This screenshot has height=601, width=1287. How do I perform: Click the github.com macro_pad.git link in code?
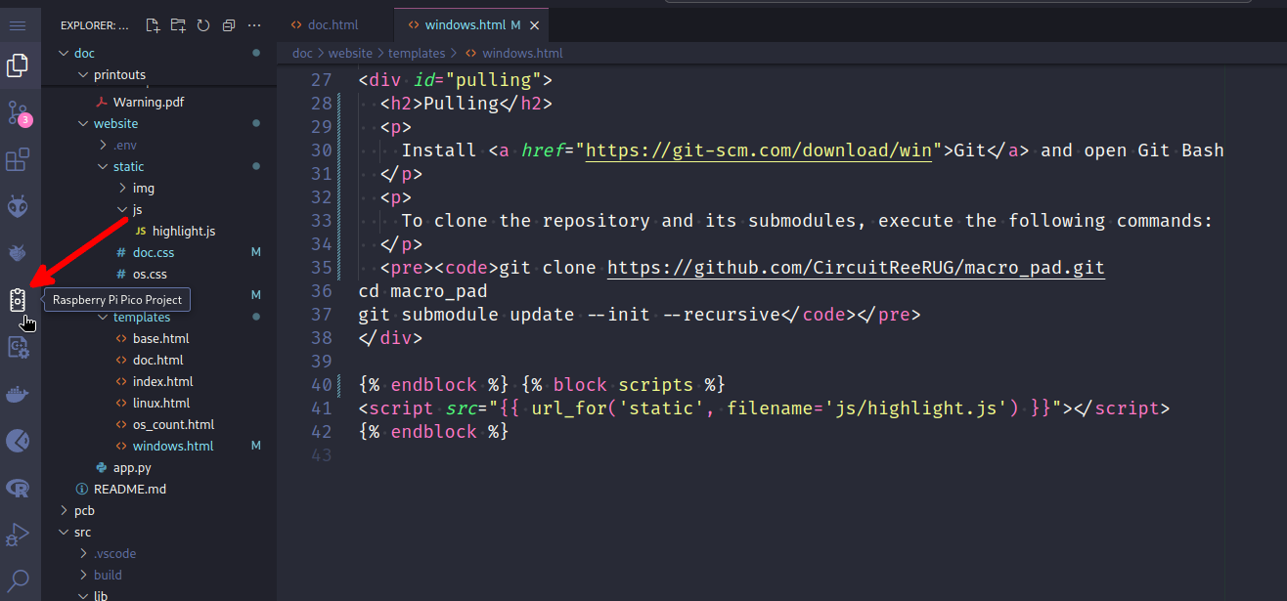tap(856, 268)
